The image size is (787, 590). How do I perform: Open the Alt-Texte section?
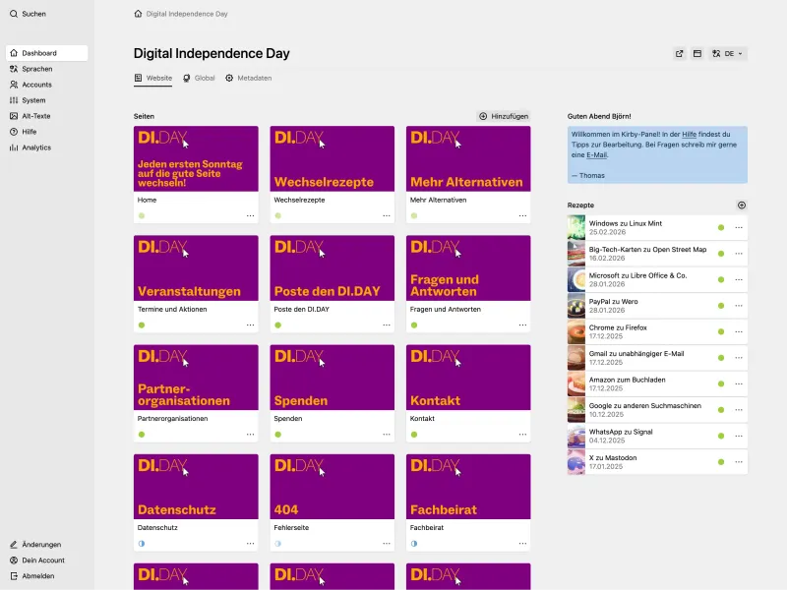pos(38,115)
